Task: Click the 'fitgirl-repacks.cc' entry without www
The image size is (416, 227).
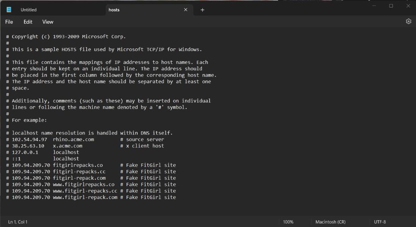Action: pyautogui.click(x=79, y=171)
